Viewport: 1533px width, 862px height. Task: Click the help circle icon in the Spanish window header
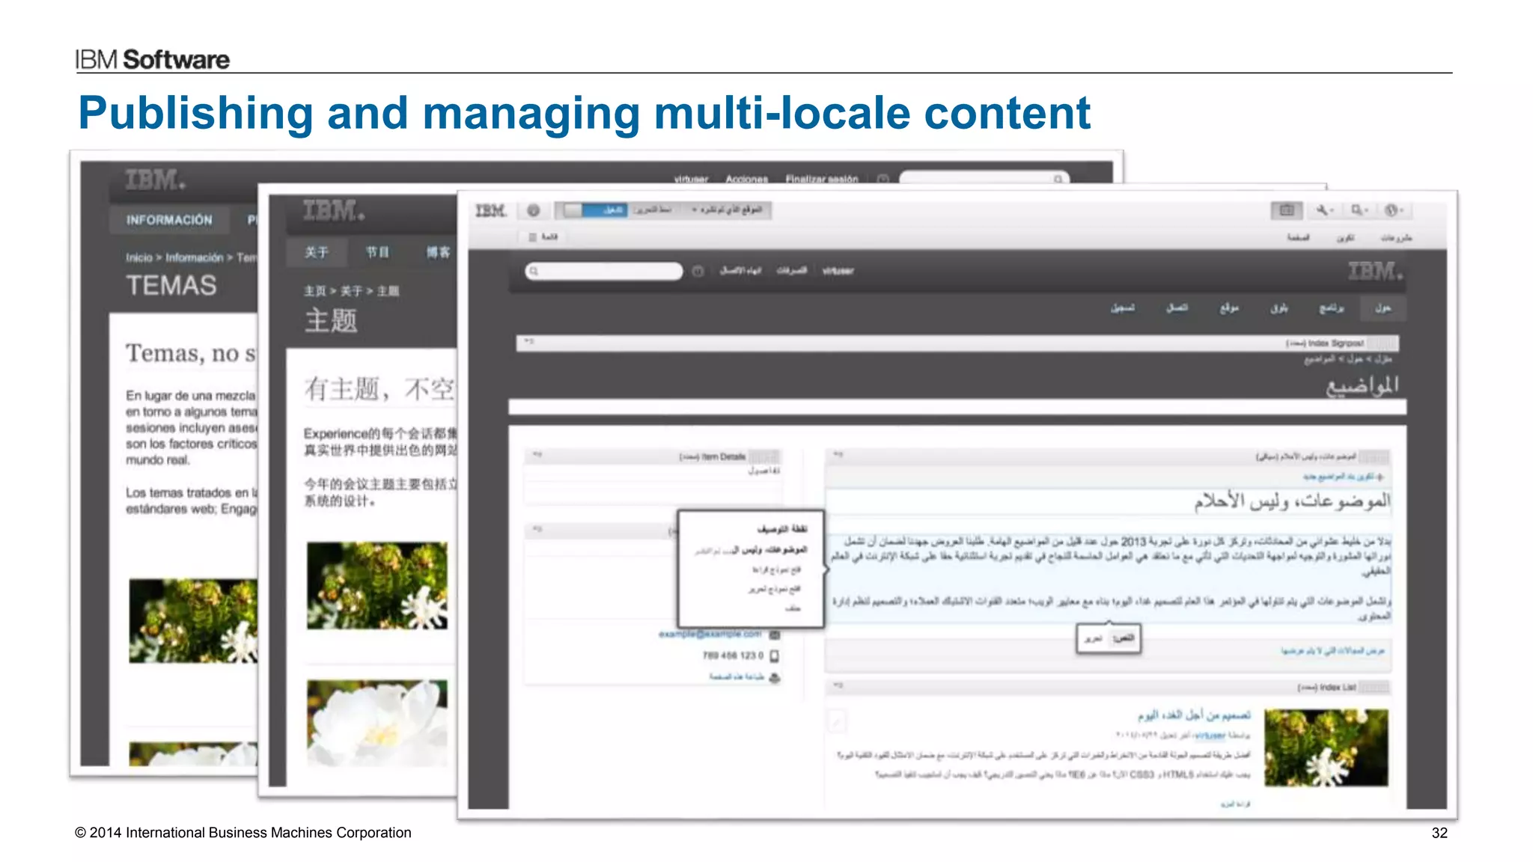883,180
